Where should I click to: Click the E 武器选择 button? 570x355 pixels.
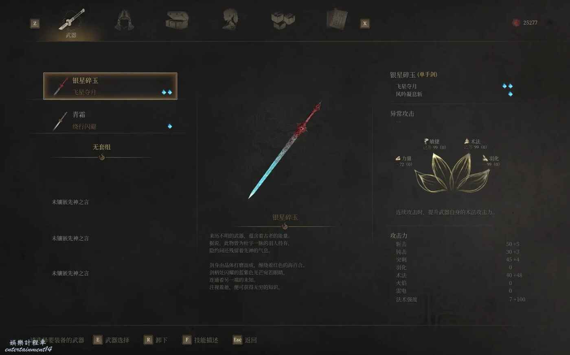click(x=111, y=340)
